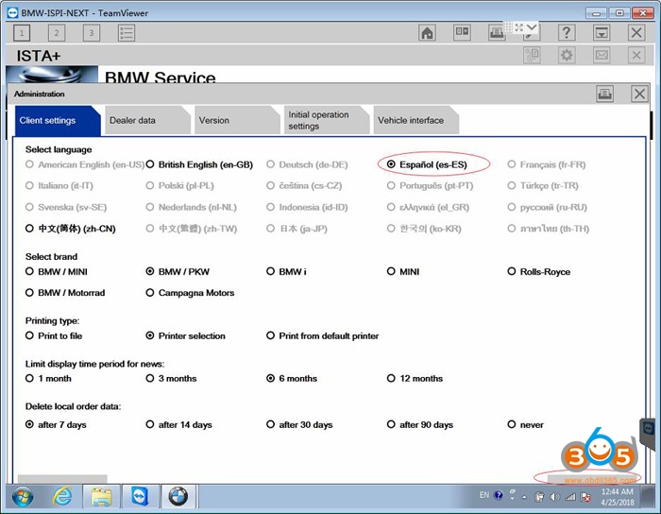Open the TeamViewer toolbar expand chevron

click(532, 27)
